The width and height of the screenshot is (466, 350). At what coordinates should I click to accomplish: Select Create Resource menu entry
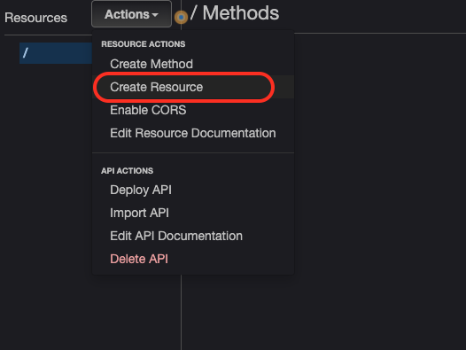click(156, 87)
